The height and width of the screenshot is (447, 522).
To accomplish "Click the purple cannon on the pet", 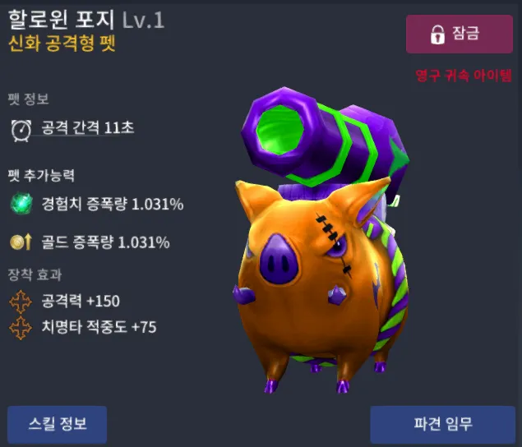I will click(x=325, y=138).
